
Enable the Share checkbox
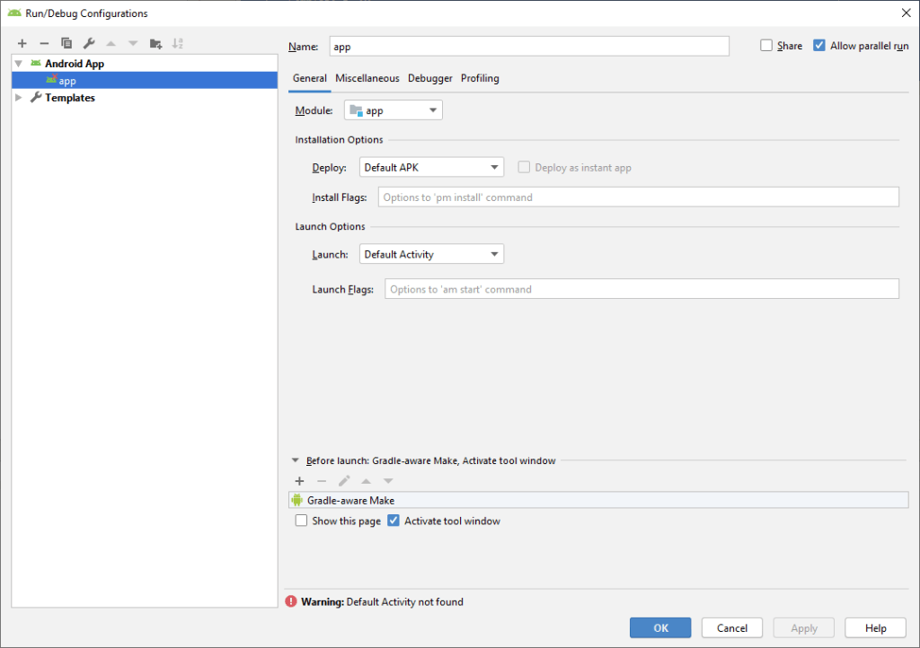pos(766,46)
